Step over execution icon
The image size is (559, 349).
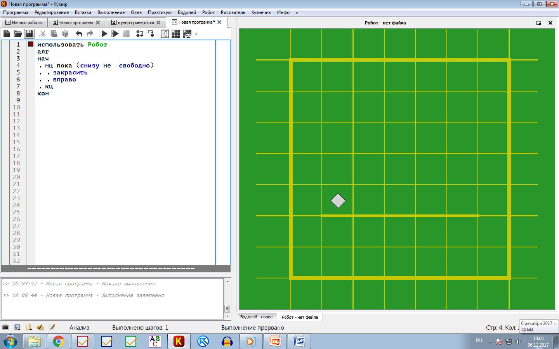151,34
